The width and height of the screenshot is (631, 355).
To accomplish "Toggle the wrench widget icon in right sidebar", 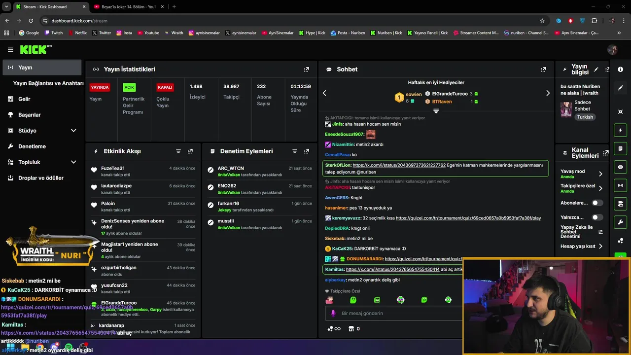I will (x=621, y=222).
